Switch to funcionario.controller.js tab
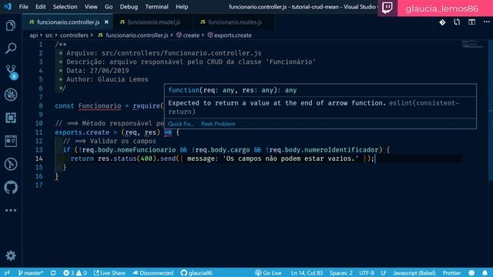 [x=68, y=22]
